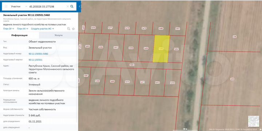Click parcel label 5457 on map
The image size is (262, 131).
(x=116, y=48)
